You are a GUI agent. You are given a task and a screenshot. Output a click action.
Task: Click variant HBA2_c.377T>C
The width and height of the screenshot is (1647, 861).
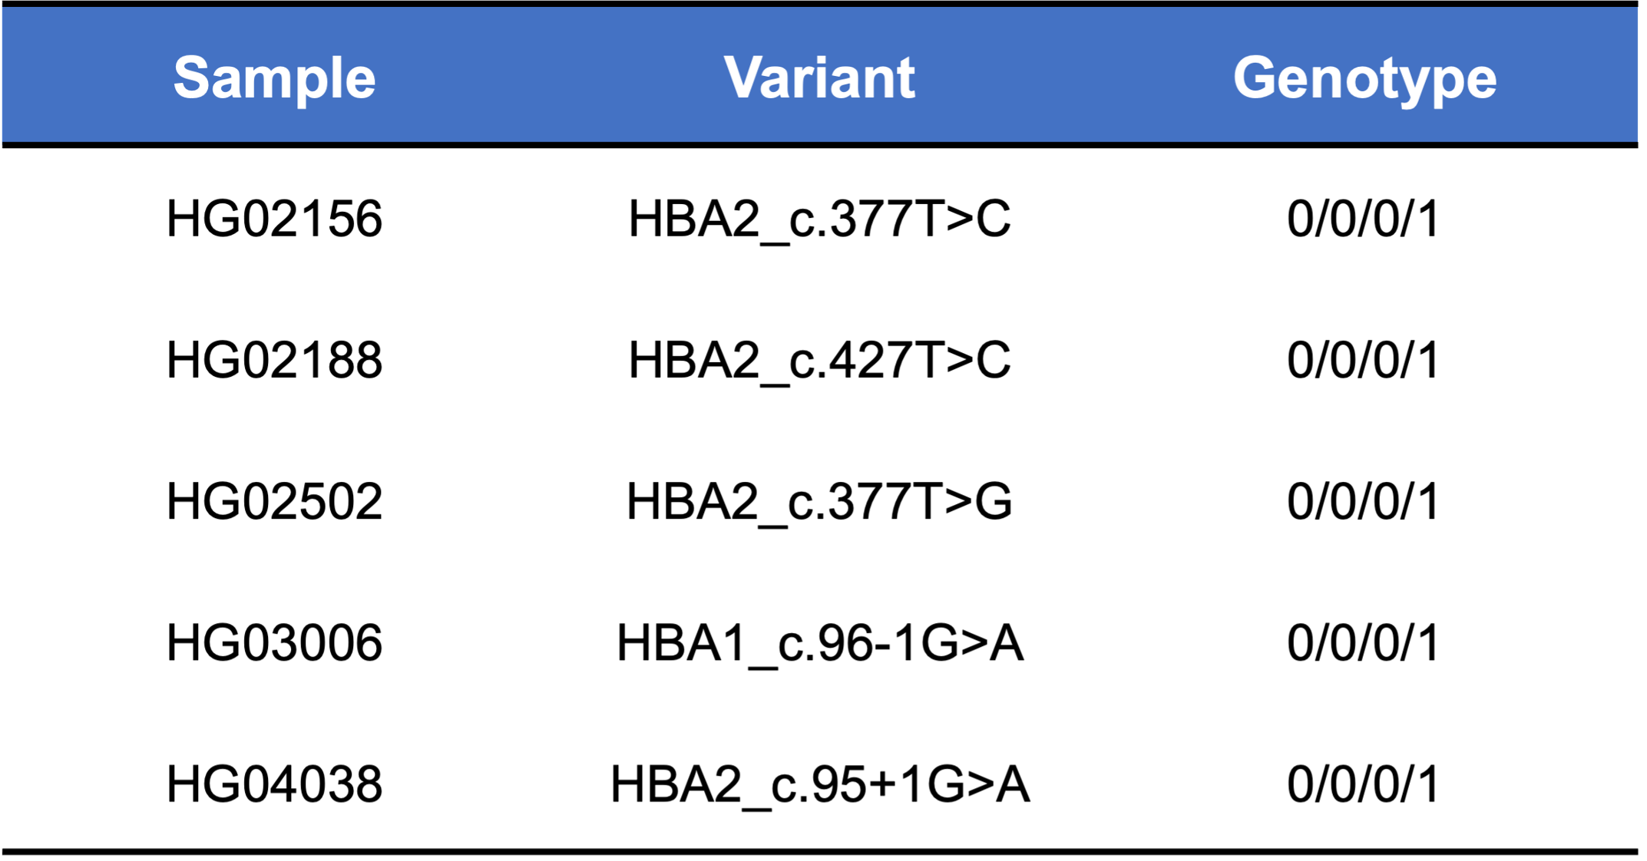pyautogui.click(x=819, y=219)
